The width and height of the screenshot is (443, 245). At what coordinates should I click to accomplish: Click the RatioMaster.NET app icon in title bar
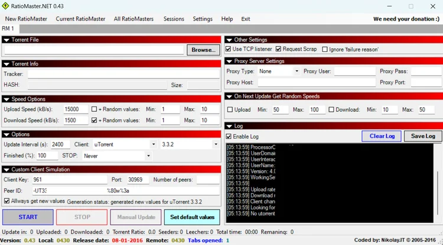pyautogui.click(x=6, y=6)
